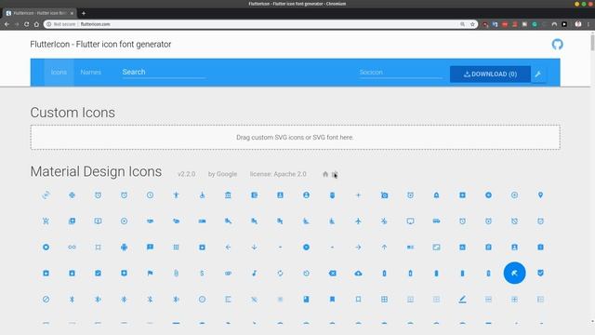
Task: Open a new browser tab
Action: click(84, 13)
